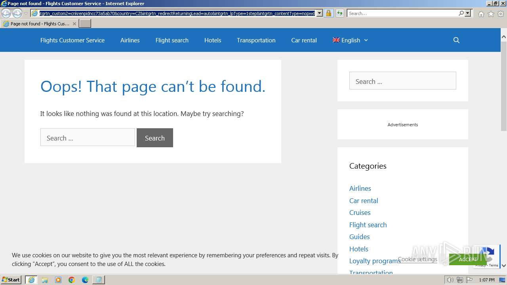This screenshot has width=507, height=285.
Task: Open Microsoft Edge from the taskbar
Action: [85, 280]
